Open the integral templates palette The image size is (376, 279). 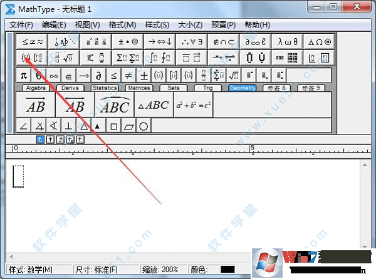160,58
